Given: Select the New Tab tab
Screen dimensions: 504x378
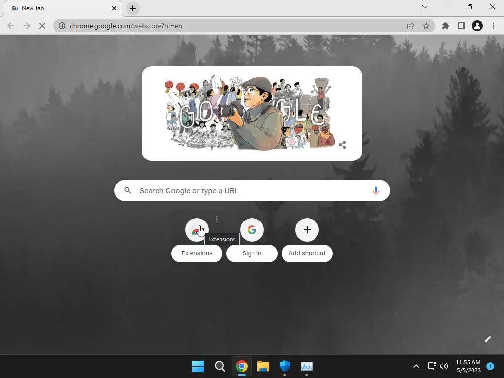Looking at the screenshot, I should click(63, 8).
